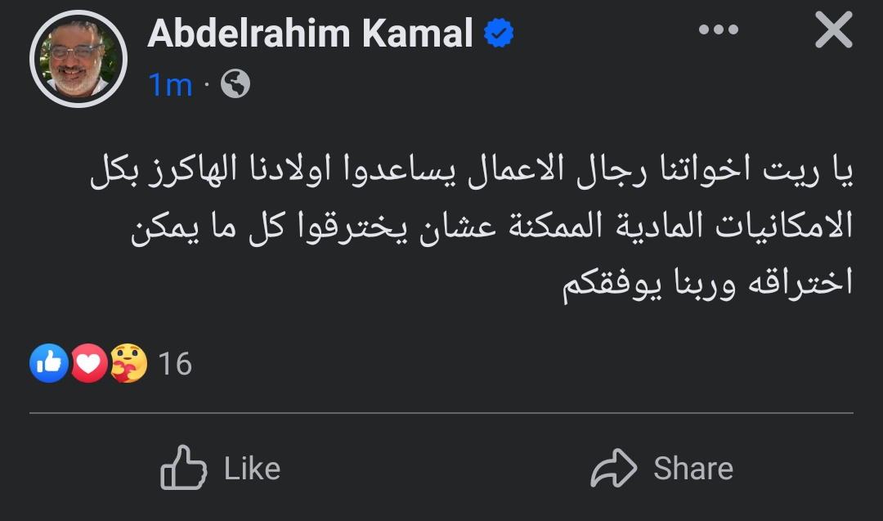Screen dimensions: 883x521
Task: Open the three-dots post options menu
Action: click(x=719, y=30)
